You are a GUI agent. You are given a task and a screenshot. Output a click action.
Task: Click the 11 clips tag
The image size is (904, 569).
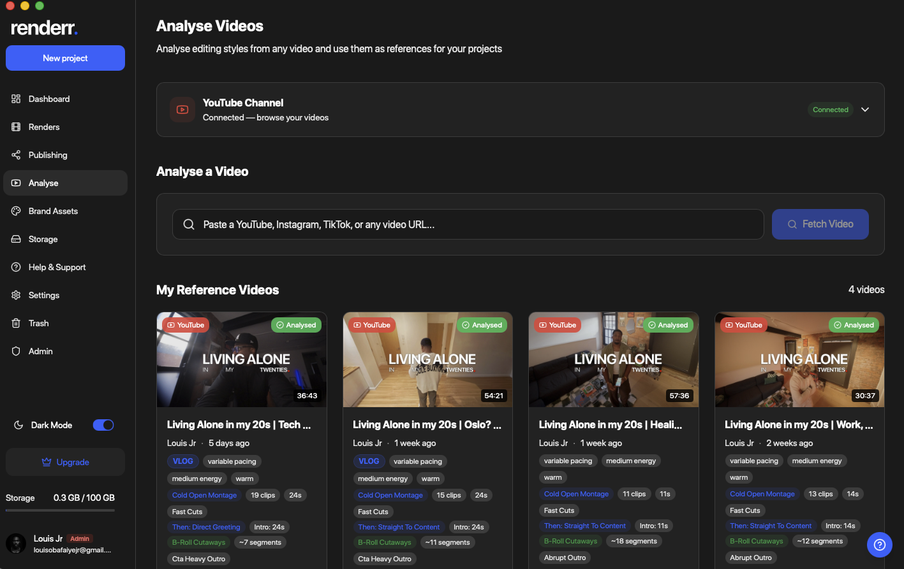click(x=634, y=494)
